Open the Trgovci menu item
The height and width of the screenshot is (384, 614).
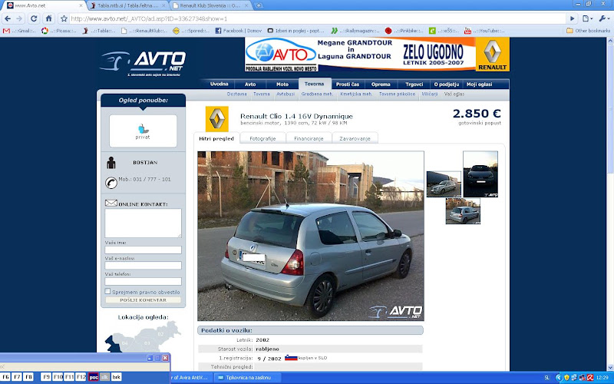point(414,84)
